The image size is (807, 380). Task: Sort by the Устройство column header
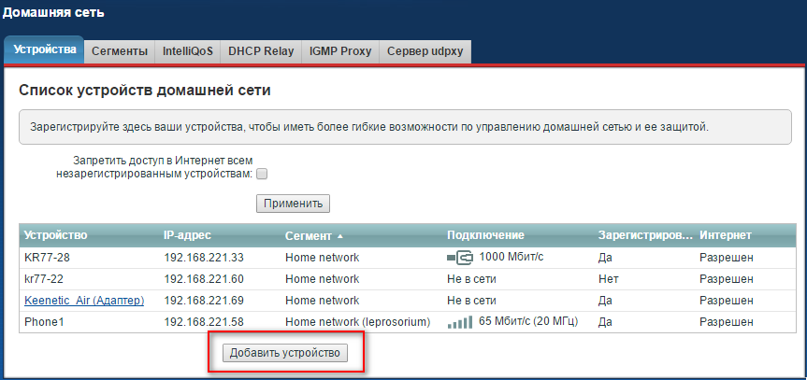coord(55,235)
